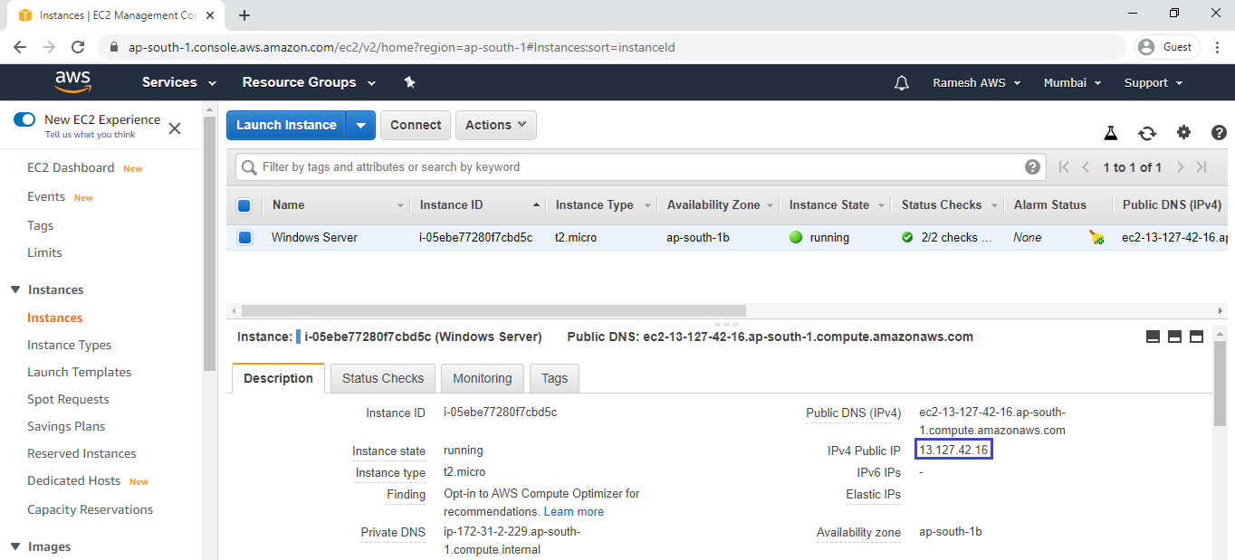The image size is (1235, 560).
Task: Click the pin shortcut icon in header
Action: (409, 82)
